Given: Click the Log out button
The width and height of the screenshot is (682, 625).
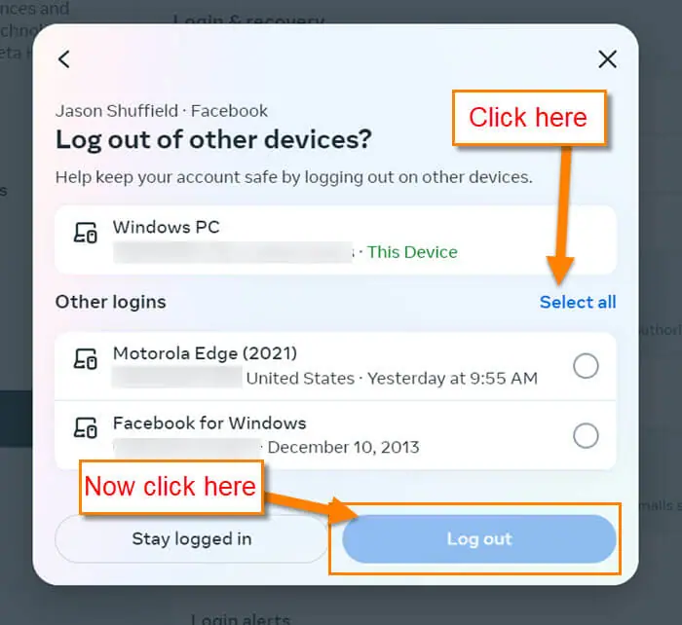Looking at the screenshot, I should (479, 539).
